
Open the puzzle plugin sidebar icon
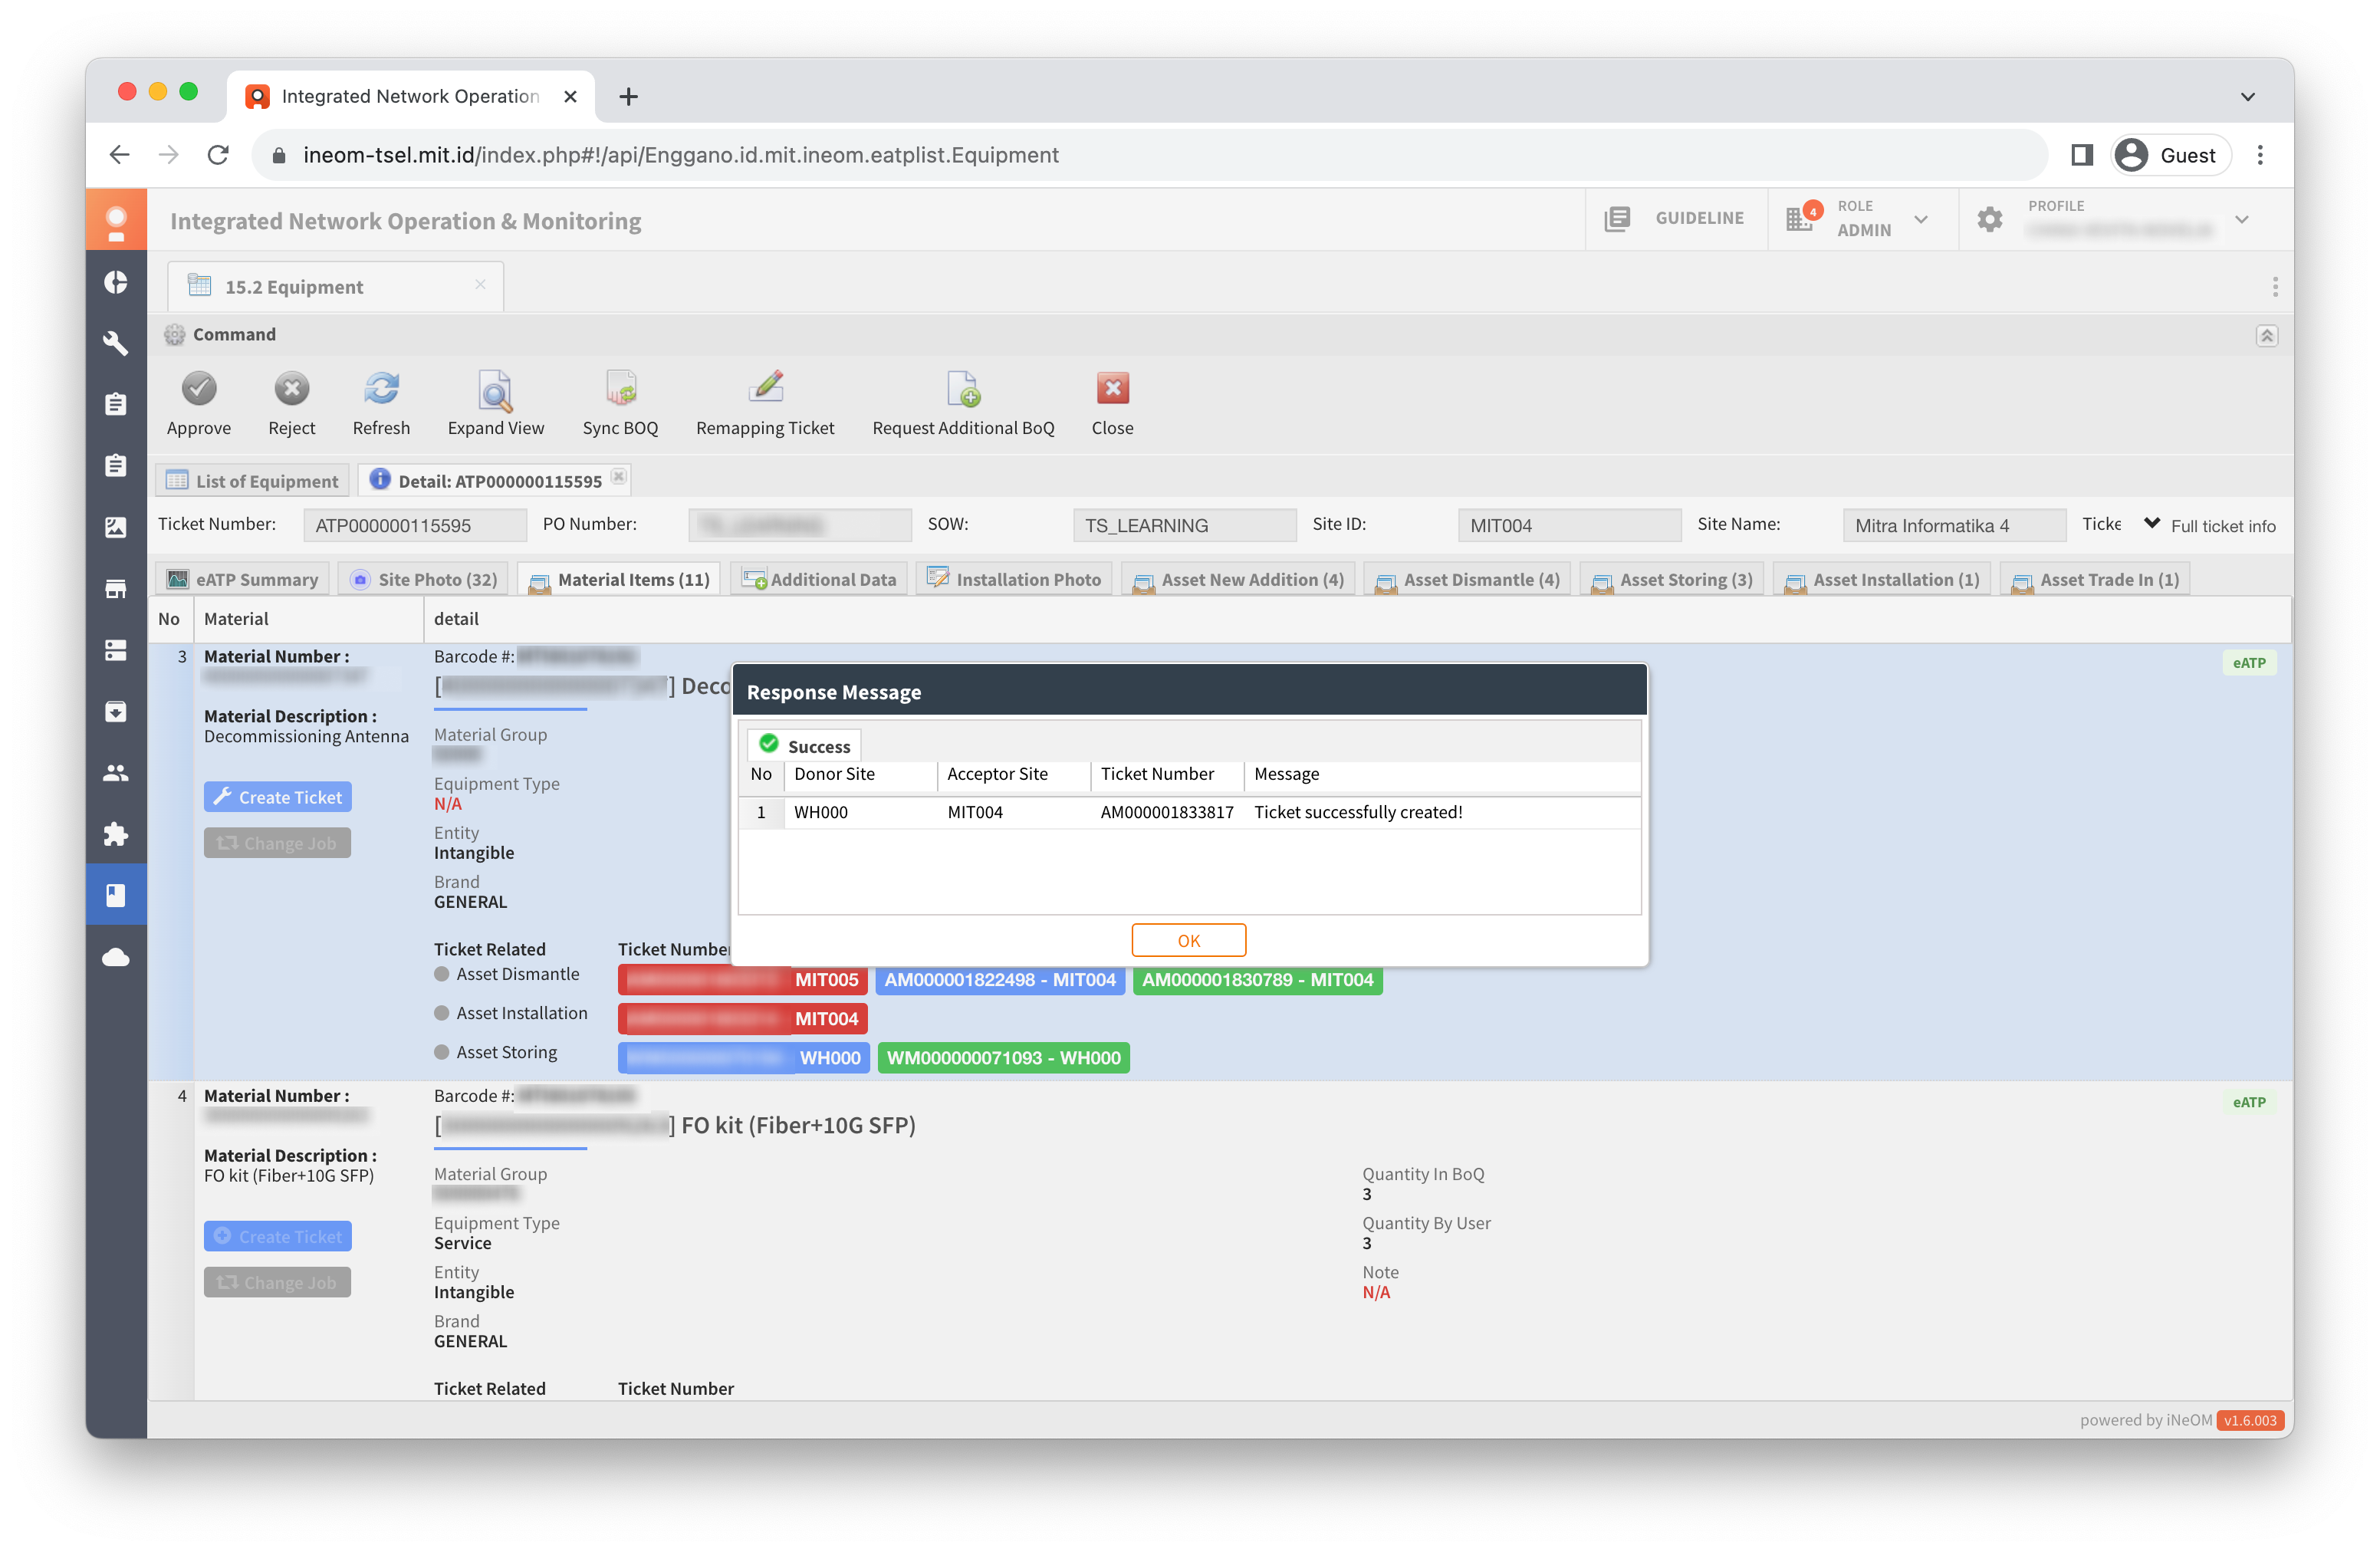(116, 834)
